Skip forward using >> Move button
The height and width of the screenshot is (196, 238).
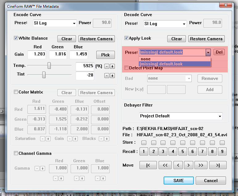pyautogui.click(x=201, y=165)
